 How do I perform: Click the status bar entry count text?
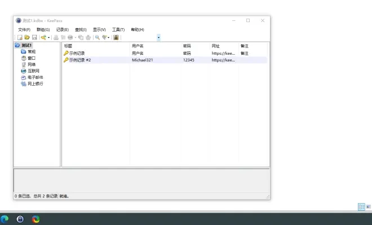tap(36, 196)
